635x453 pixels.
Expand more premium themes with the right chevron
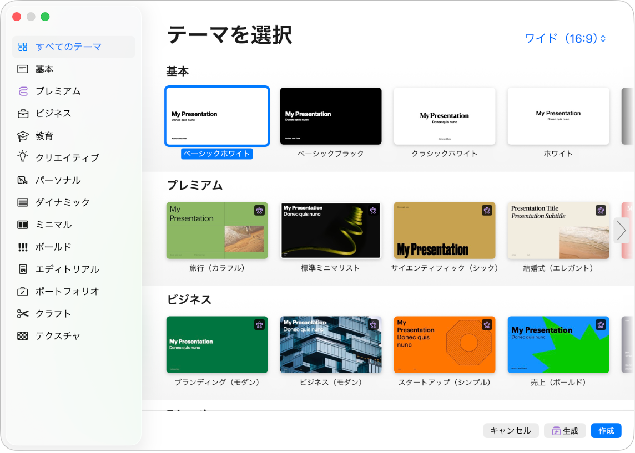(621, 230)
